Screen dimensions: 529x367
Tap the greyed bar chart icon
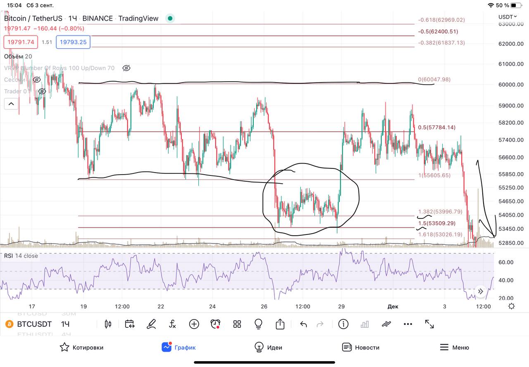coord(365,324)
